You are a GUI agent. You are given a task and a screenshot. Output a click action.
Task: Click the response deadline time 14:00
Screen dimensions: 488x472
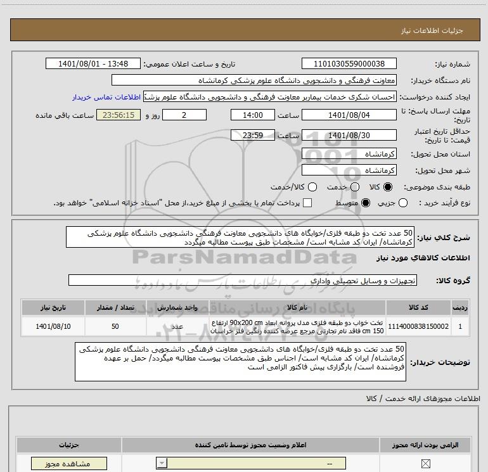click(x=253, y=115)
